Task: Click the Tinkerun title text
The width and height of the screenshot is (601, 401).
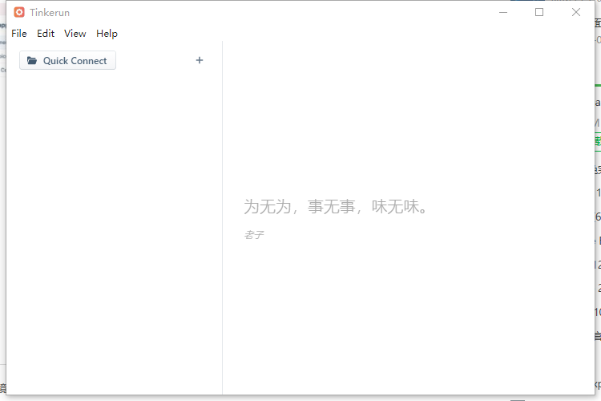Action: (x=50, y=12)
